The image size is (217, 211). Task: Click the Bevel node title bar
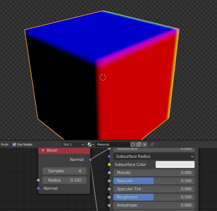[x=64, y=151]
